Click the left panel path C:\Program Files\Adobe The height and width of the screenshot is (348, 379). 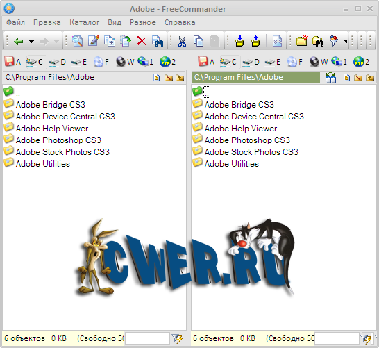[x=50, y=77]
